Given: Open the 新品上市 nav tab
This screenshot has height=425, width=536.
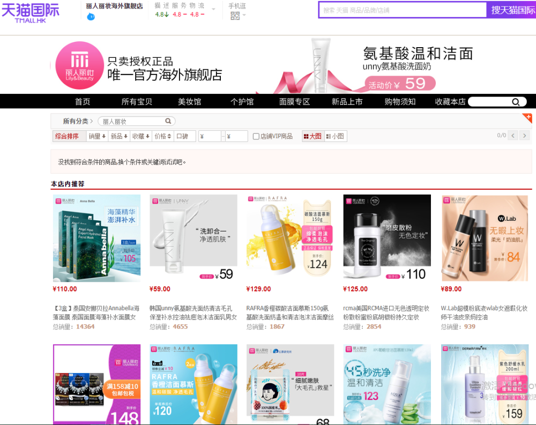Looking at the screenshot, I should click(347, 101).
